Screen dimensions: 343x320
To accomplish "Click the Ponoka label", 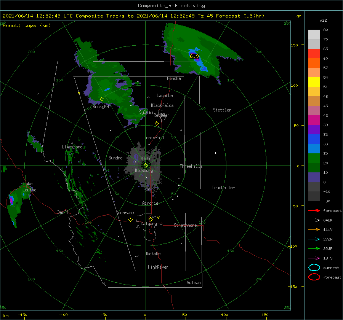I will [x=174, y=78].
